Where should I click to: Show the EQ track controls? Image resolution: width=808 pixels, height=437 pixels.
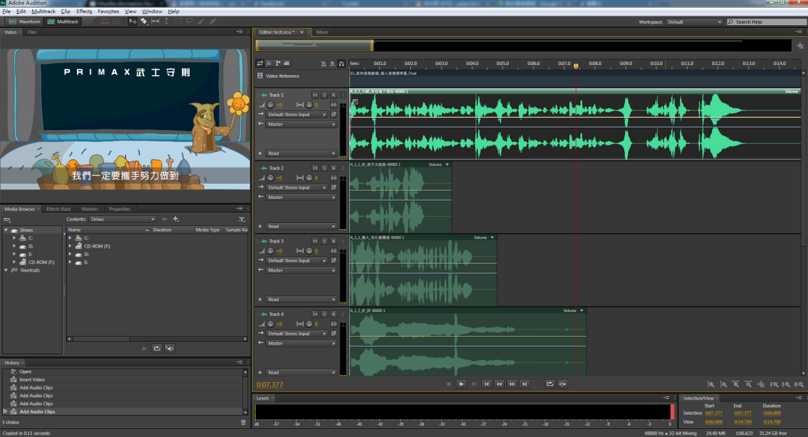point(287,63)
